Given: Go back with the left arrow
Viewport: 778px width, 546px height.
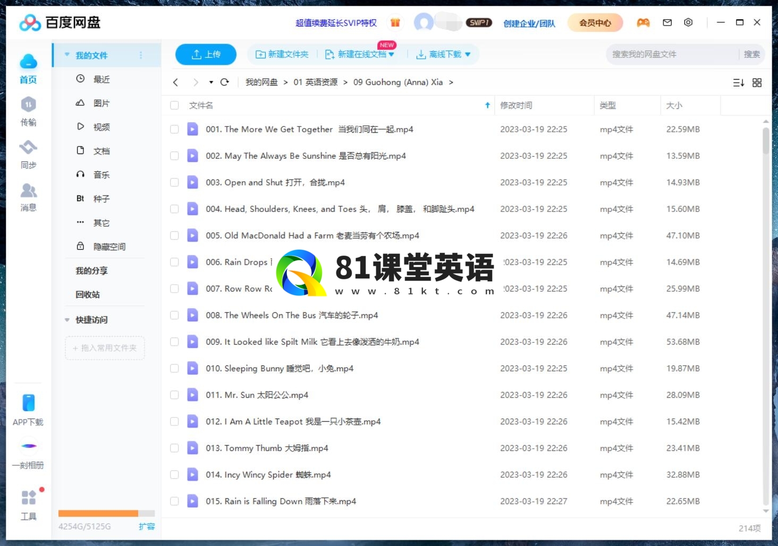Looking at the screenshot, I should click(x=176, y=82).
